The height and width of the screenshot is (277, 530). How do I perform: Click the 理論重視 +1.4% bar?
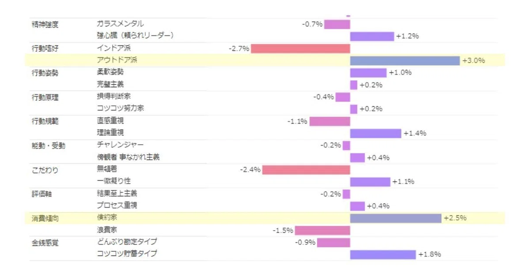coord(375,133)
